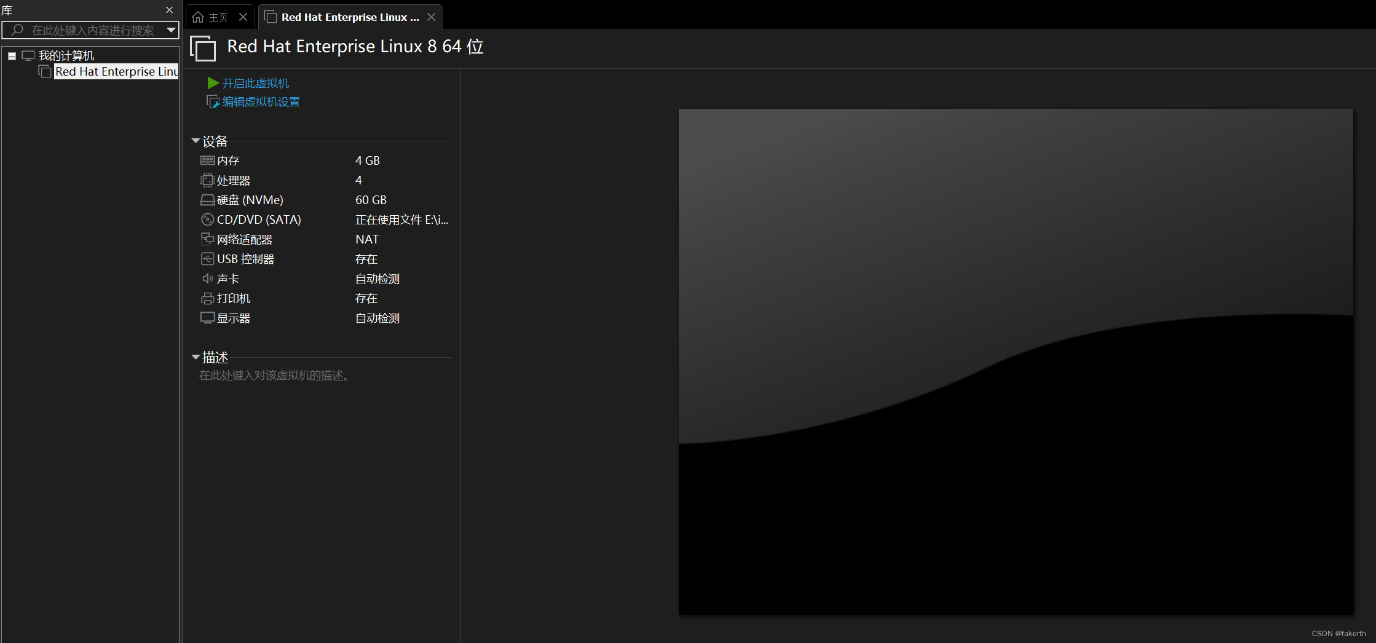Screen dimensions: 1376x643
Task: Click the 自动检测 value for 显示器
Action: (x=378, y=318)
